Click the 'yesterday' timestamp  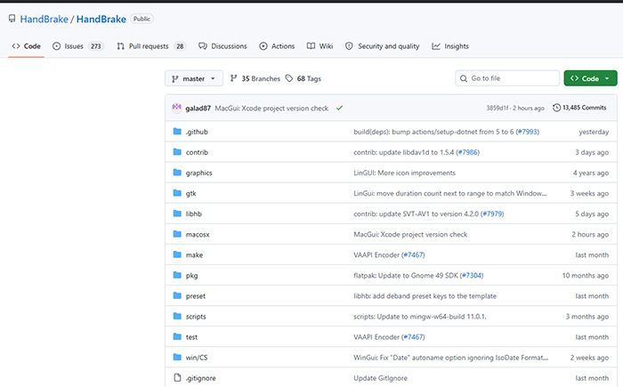coord(594,132)
